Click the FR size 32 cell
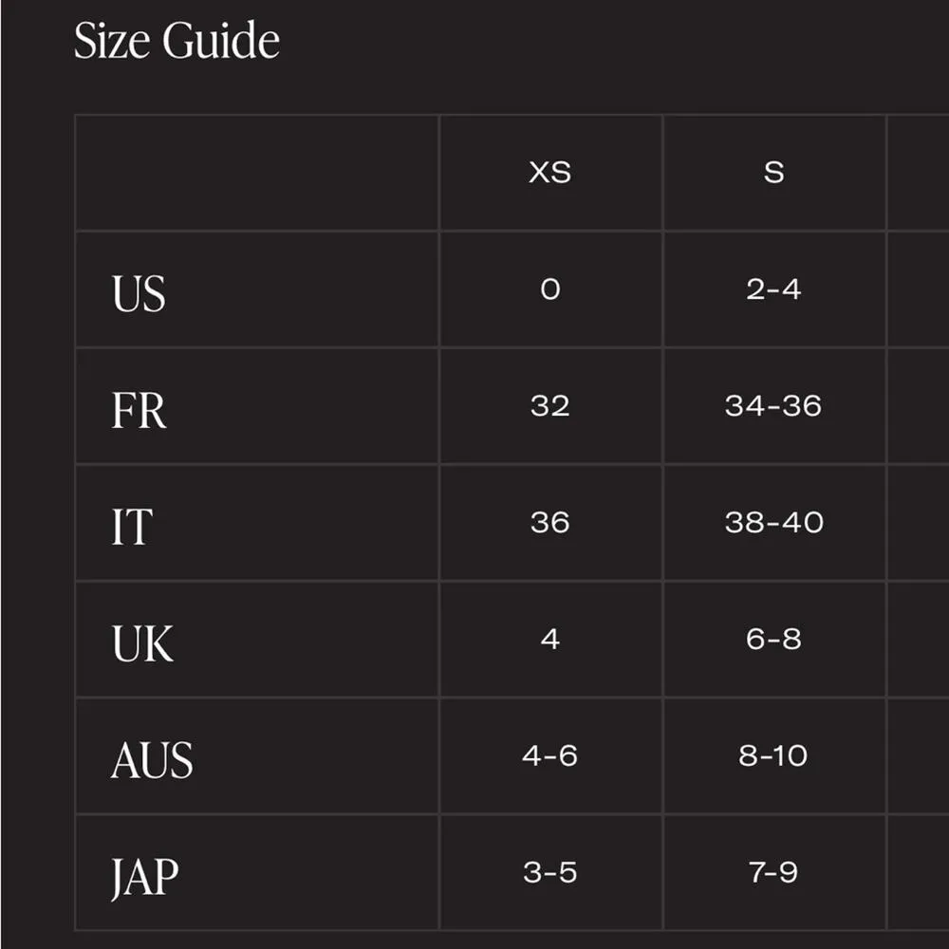 coord(550,406)
